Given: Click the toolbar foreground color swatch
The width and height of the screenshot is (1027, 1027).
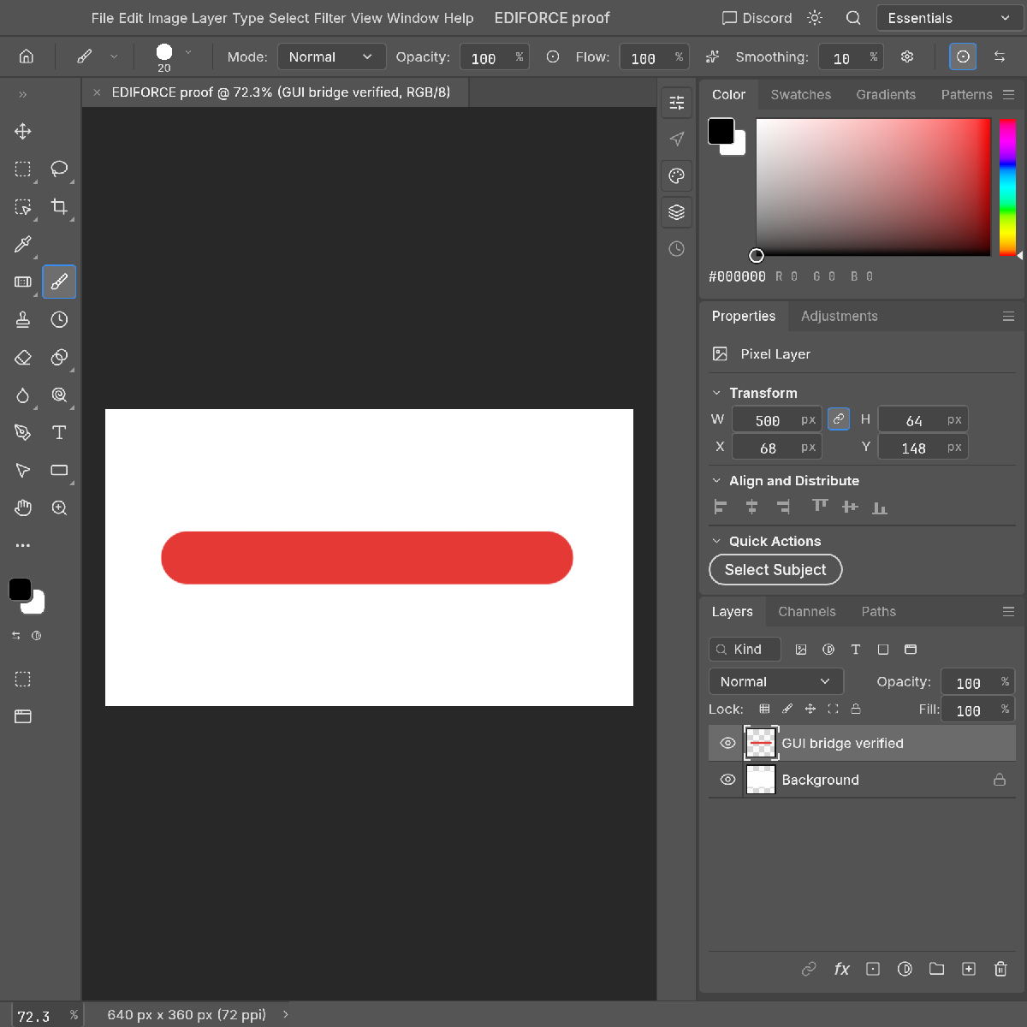Looking at the screenshot, I should click(20, 589).
